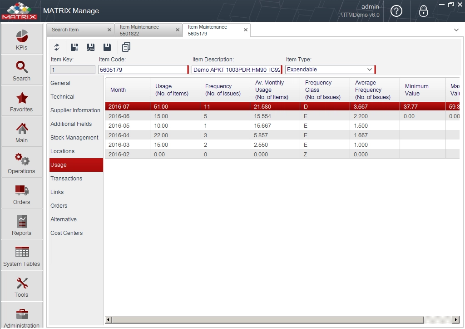Click the plain save disk icon

pyautogui.click(x=107, y=47)
